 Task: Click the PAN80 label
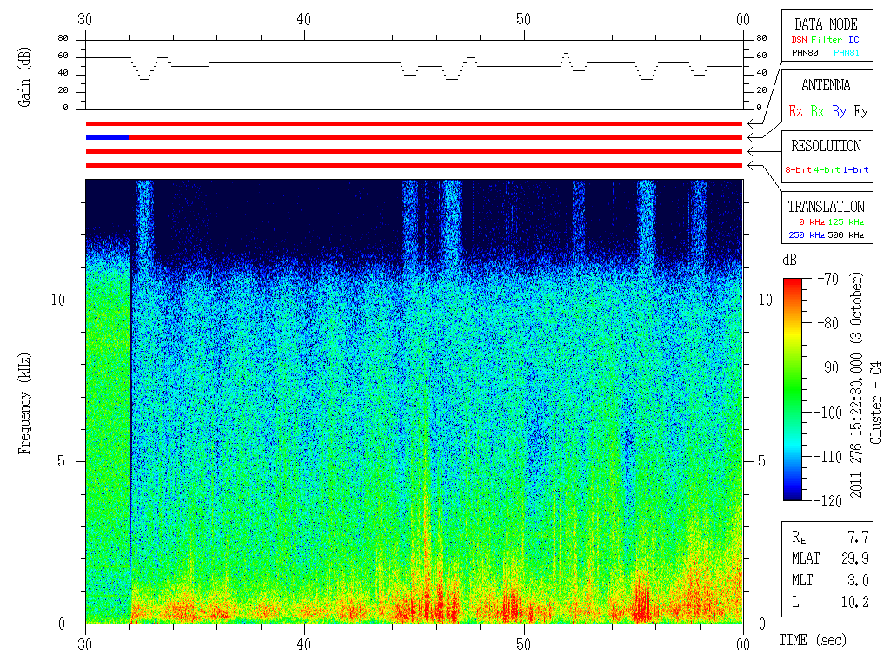[805, 53]
